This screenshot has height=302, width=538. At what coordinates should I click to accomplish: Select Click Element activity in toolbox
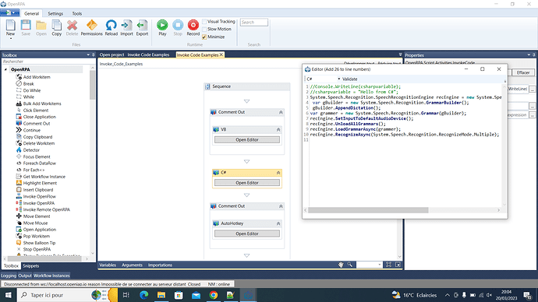[36, 111]
